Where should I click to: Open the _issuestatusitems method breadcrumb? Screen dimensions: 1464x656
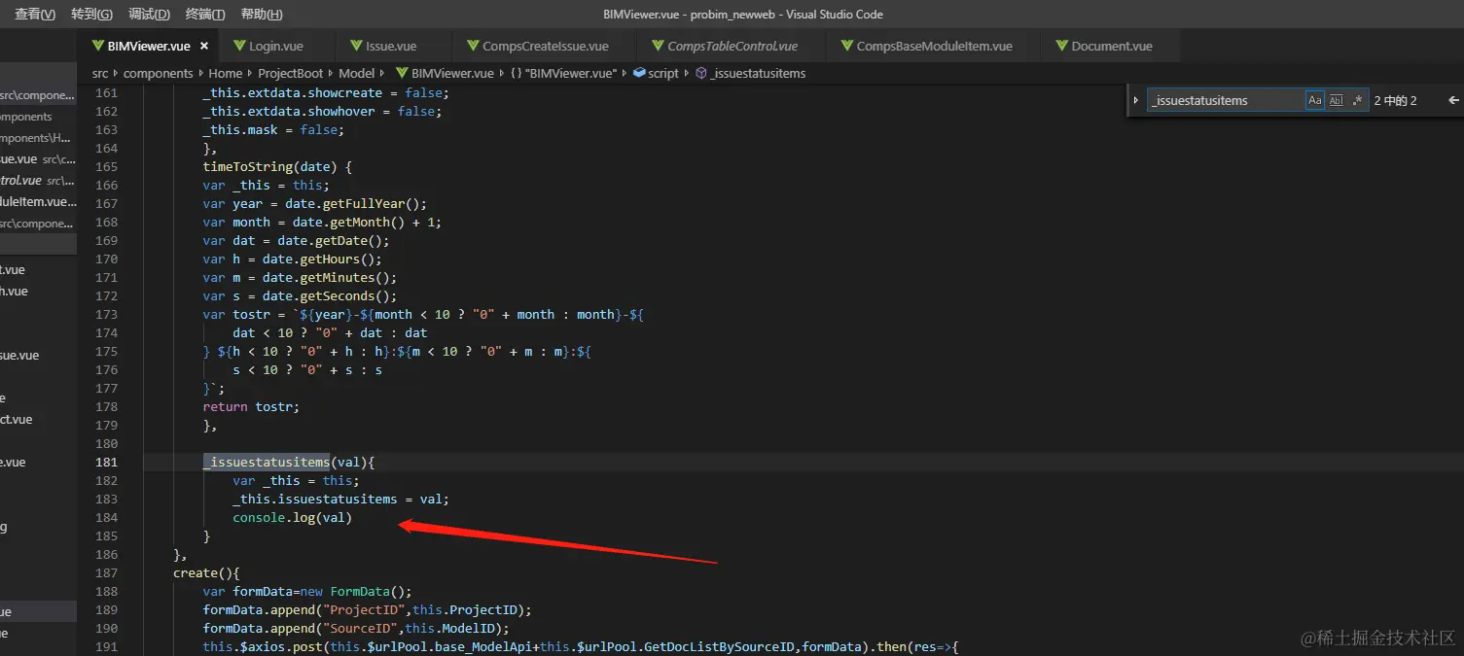click(750, 73)
